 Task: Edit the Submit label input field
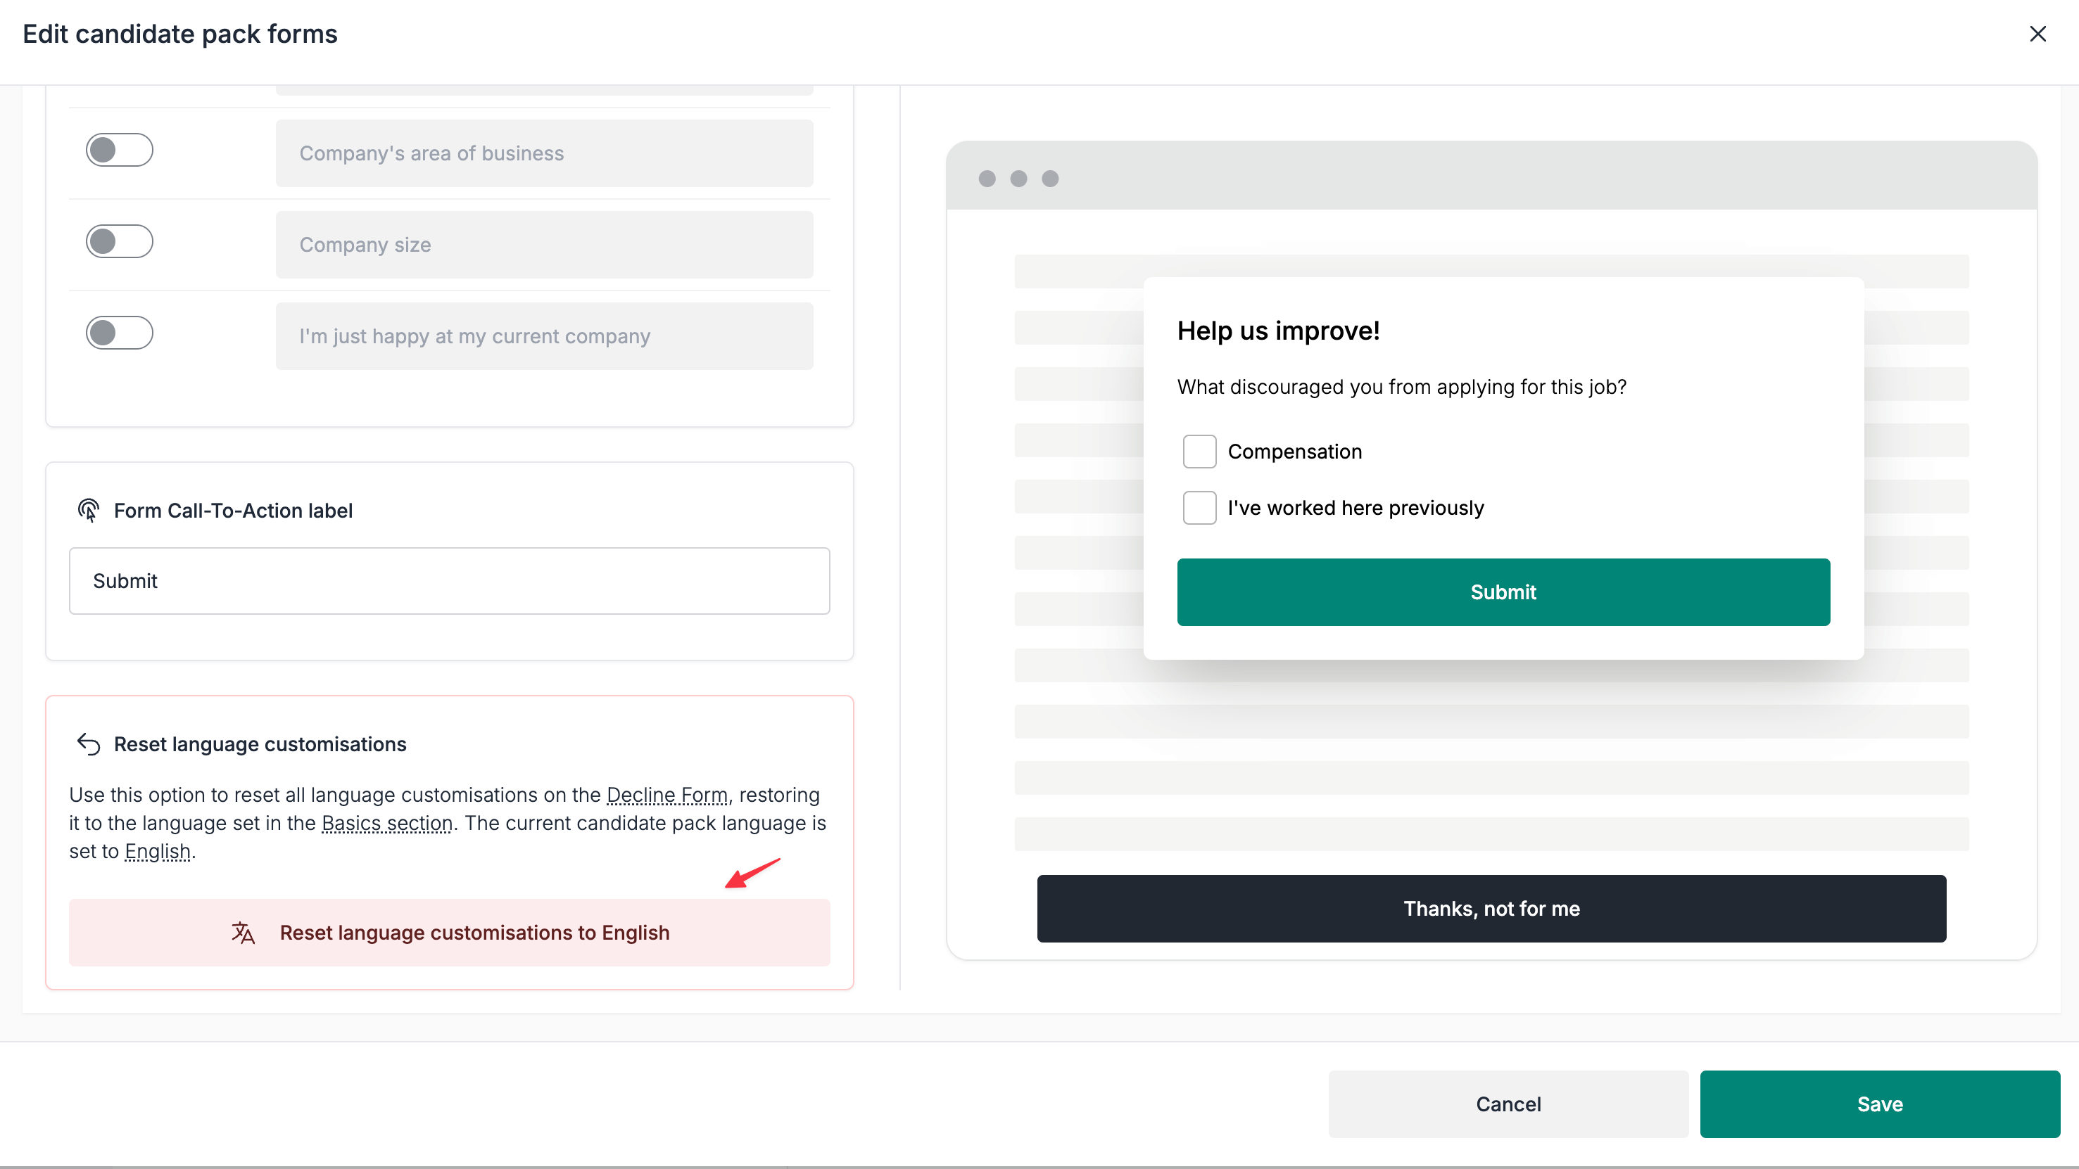pos(450,580)
